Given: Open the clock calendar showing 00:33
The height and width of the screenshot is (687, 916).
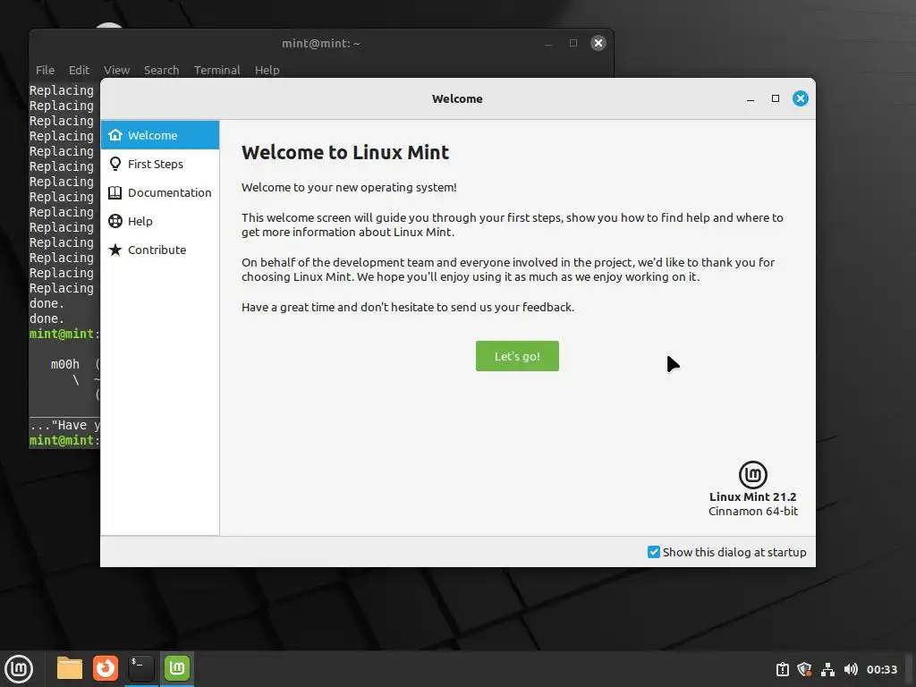Looking at the screenshot, I should [x=881, y=669].
